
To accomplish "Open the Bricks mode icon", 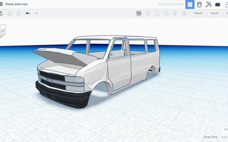I will 218,4.
